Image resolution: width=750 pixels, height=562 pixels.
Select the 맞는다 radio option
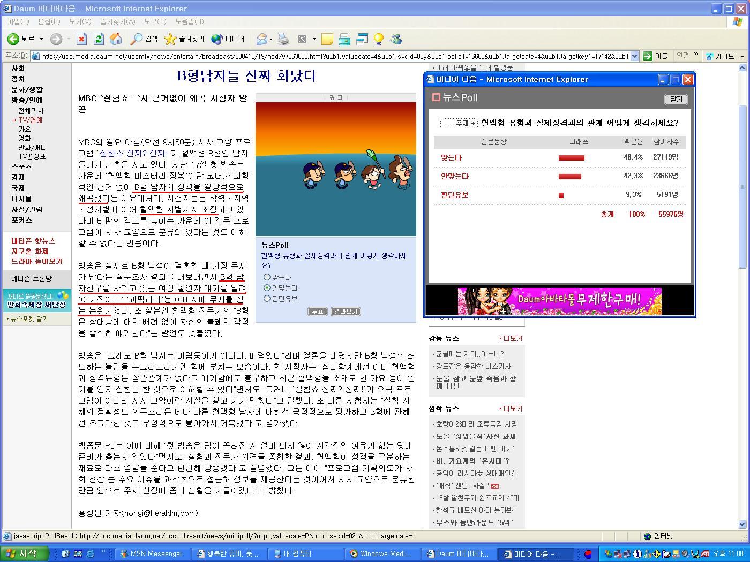[267, 277]
